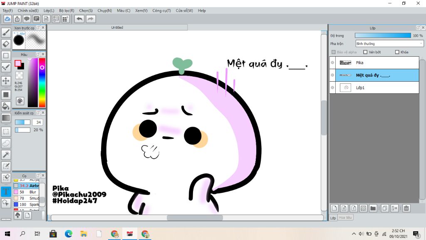The height and width of the screenshot is (240, 426).
Task: Click the brush size value field 34
Action: 38,122
